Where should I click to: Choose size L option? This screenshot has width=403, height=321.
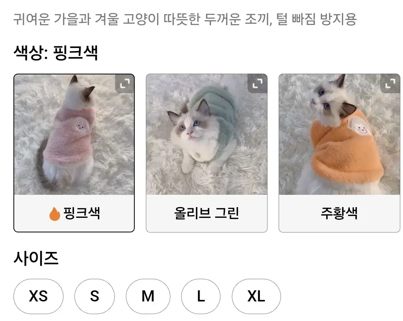click(x=201, y=296)
